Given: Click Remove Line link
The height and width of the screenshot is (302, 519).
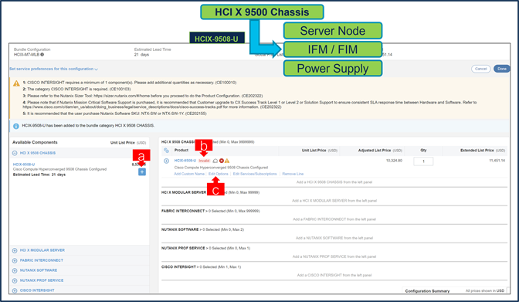Looking at the screenshot, I should pyautogui.click(x=293, y=174).
